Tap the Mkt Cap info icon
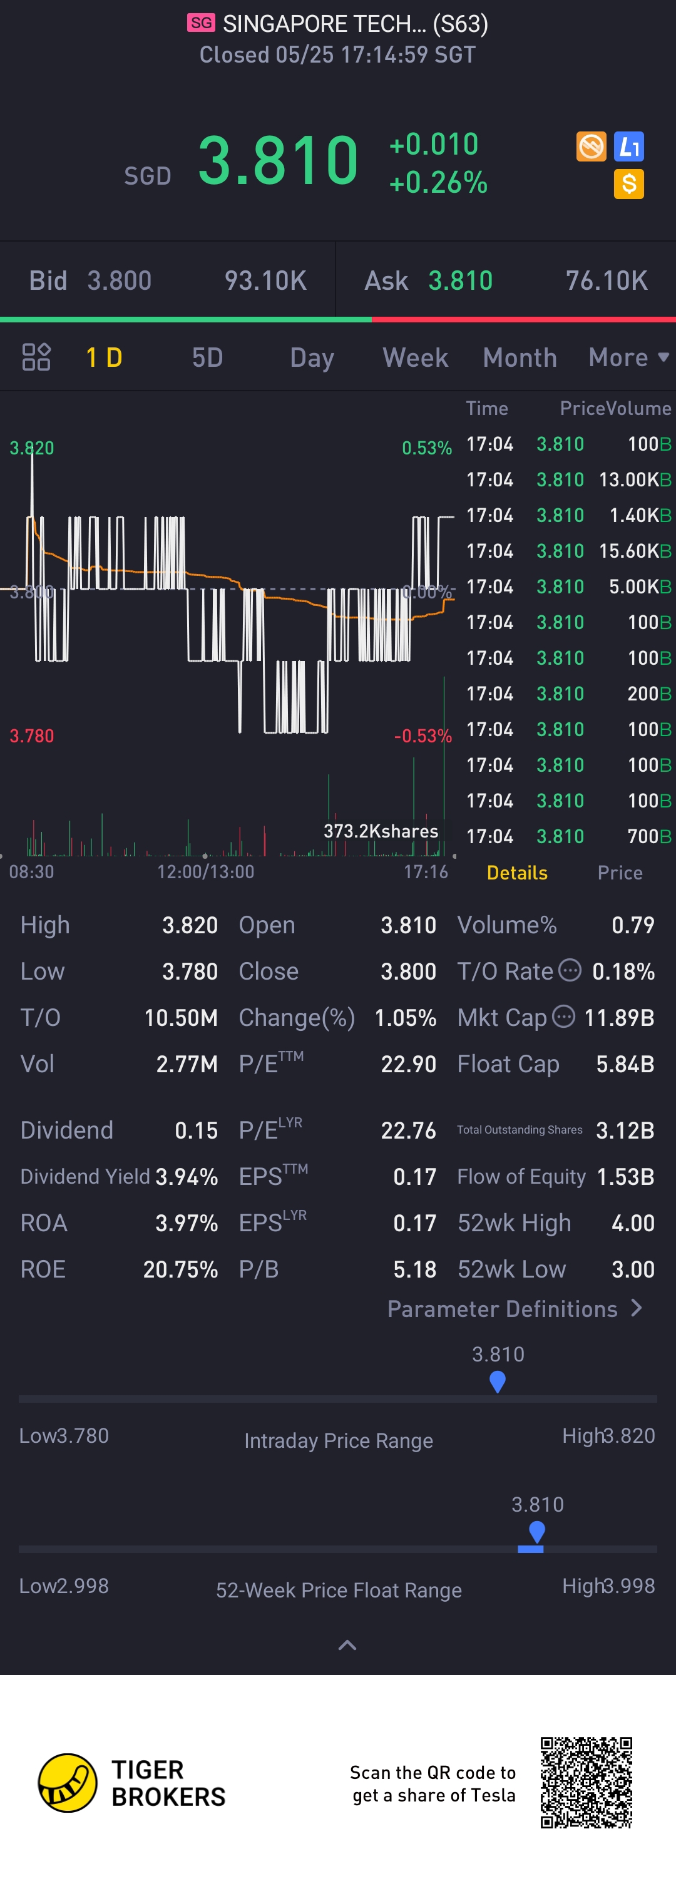676x1891 pixels. [x=563, y=1017]
